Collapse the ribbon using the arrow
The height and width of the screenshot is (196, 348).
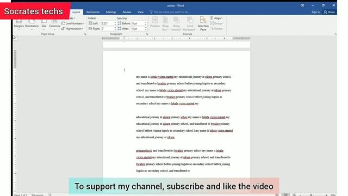coord(335,34)
